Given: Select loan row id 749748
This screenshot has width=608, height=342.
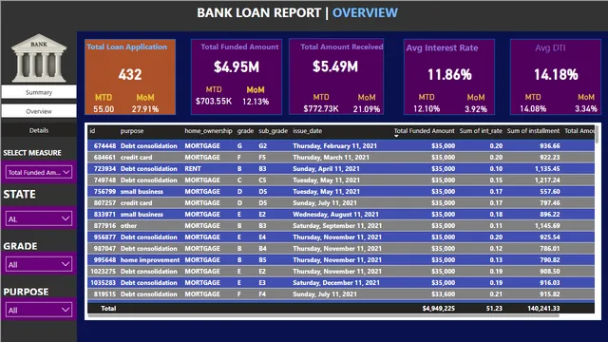Looking at the screenshot, I should [341, 180].
